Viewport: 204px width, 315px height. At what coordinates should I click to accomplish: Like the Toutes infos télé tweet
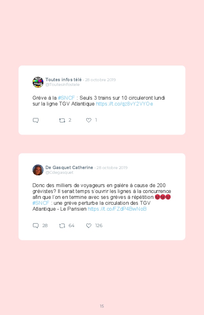point(89,120)
